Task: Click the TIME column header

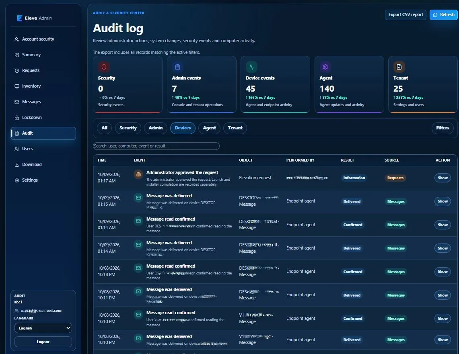Action: point(102,160)
